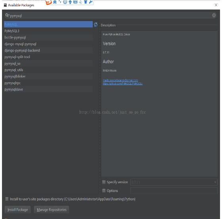Select pymysql-split-tool package
Viewport: 222px width, 219px height.
click(x=48, y=57)
